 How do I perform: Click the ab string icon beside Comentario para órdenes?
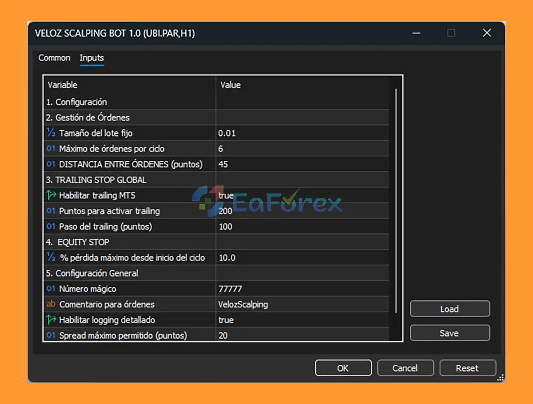click(51, 304)
